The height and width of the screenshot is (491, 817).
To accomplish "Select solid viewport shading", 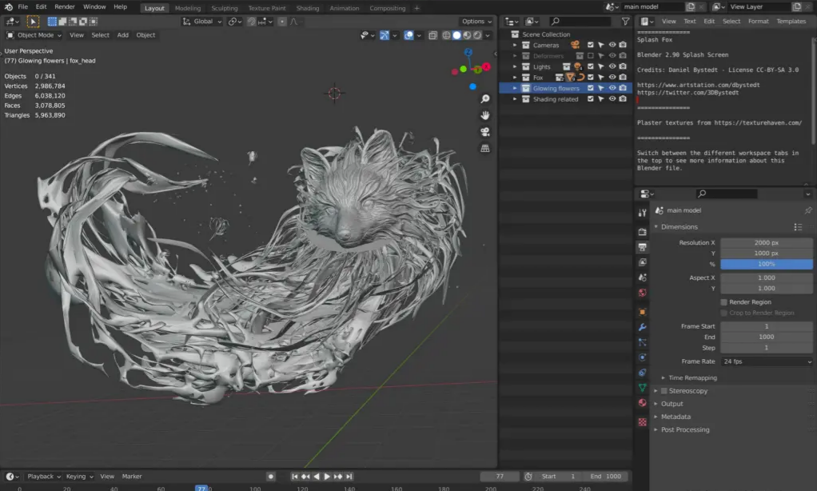I will (x=457, y=35).
